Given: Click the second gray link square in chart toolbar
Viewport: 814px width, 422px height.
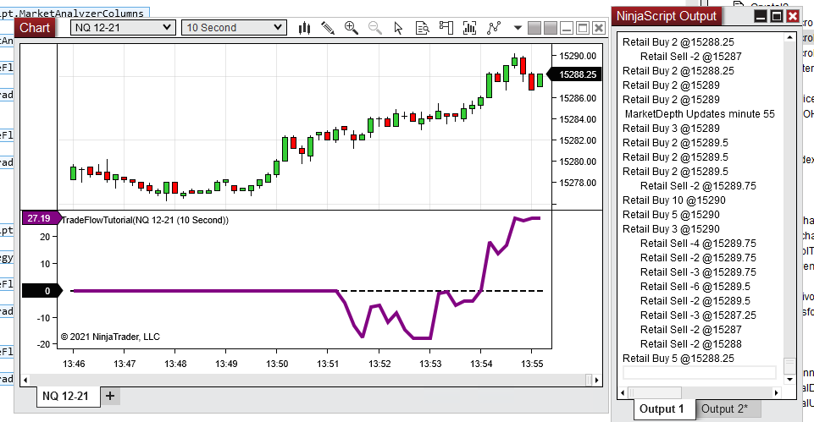Looking at the screenshot, I should click(x=551, y=28).
